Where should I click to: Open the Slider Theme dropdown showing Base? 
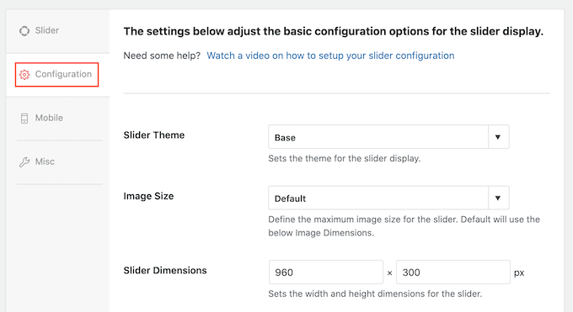(x=388, y=137)
